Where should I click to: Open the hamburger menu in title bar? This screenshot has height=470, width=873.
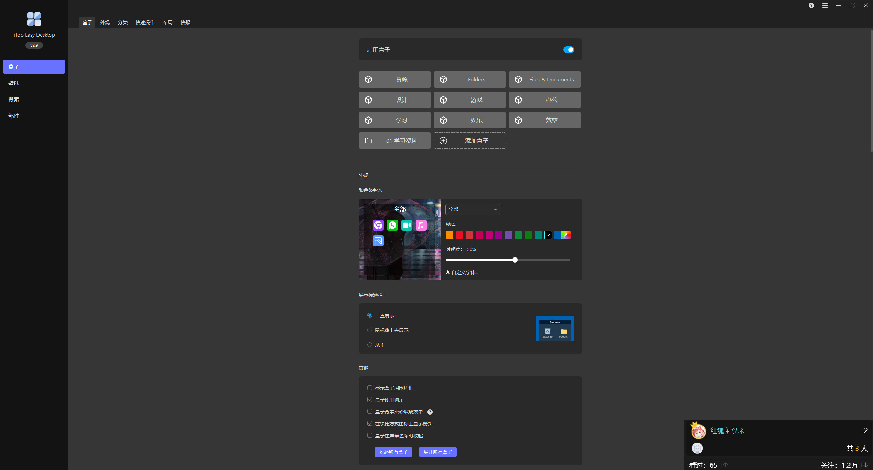[x=825, y=5]
